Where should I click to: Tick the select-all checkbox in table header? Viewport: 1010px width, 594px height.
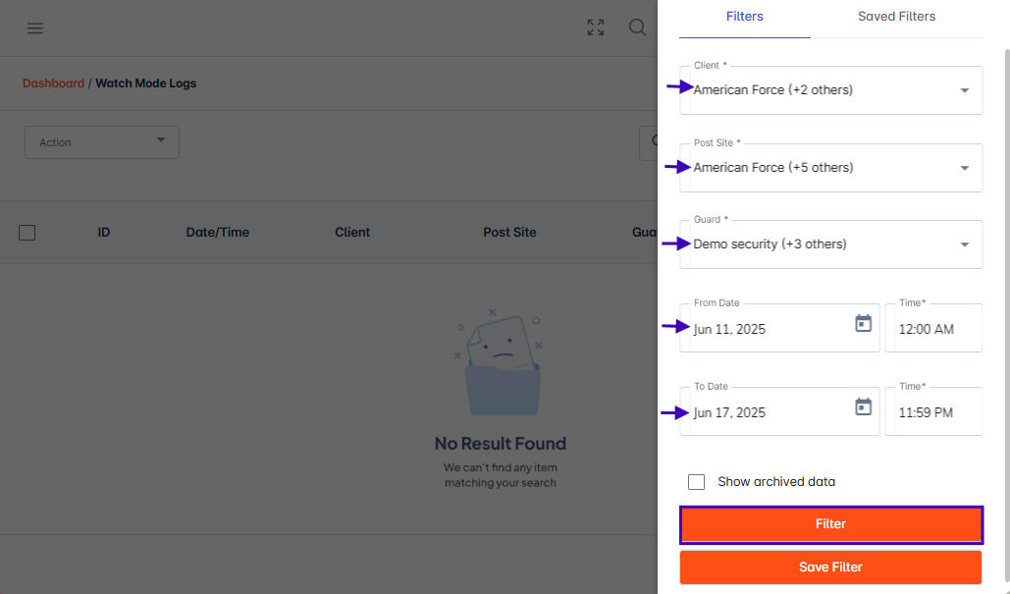coord(27,233)
